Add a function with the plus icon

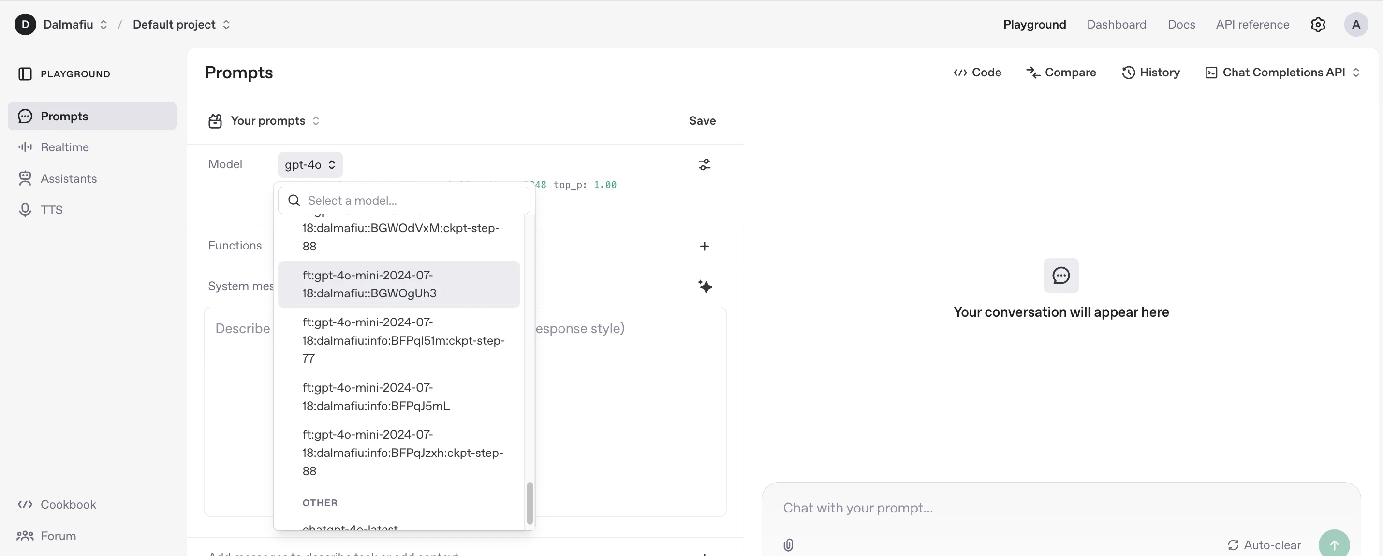click(x=705, y=247)
